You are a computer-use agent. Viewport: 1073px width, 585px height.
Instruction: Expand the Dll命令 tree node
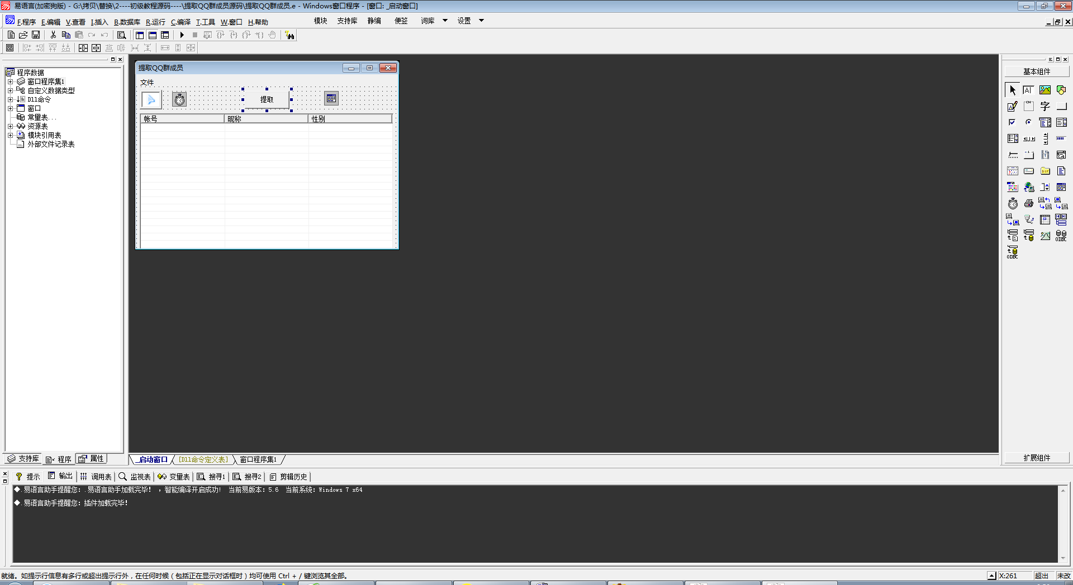click(x=10, y=99)
